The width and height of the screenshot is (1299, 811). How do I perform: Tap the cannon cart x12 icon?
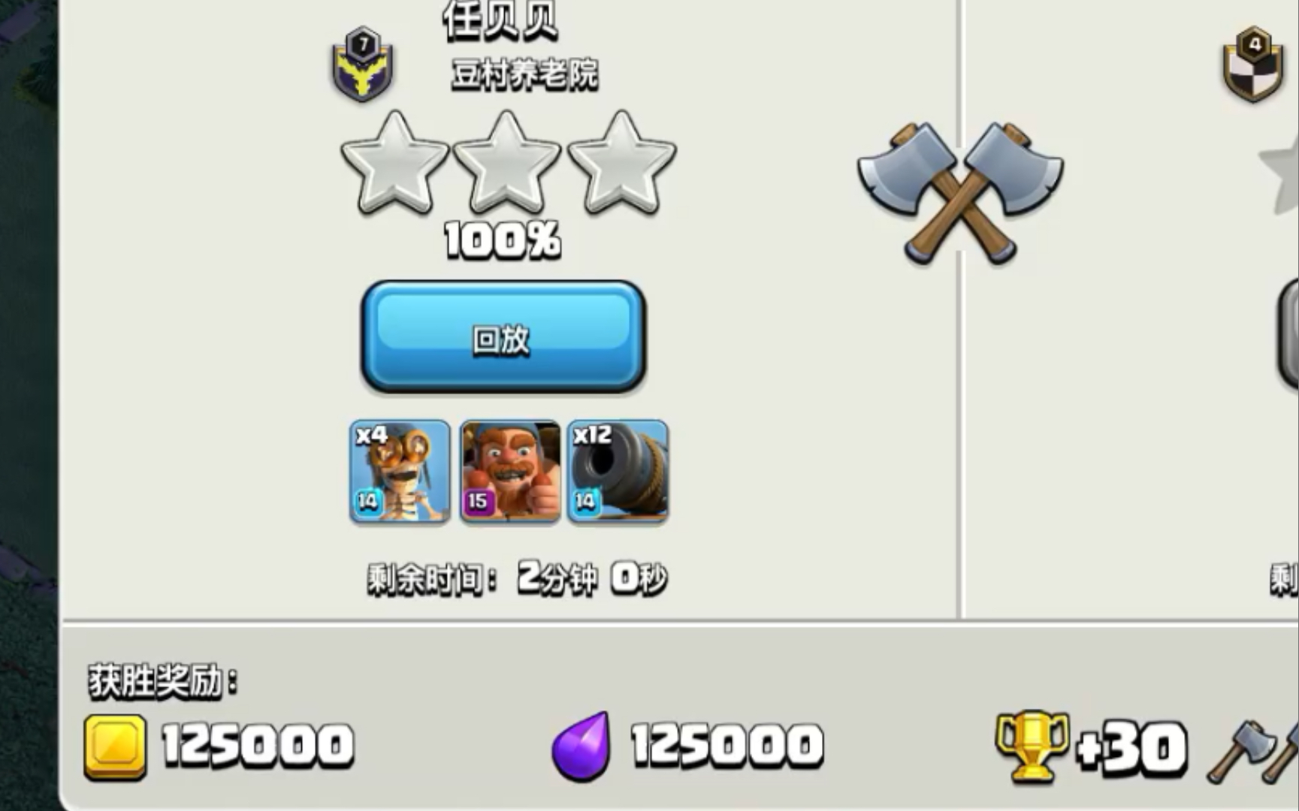(618, 471)
